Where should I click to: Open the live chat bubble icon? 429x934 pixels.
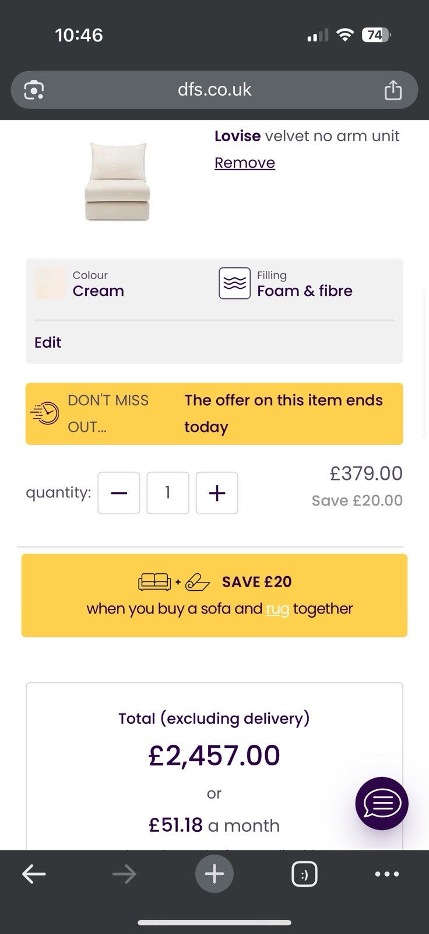point(382,803)
